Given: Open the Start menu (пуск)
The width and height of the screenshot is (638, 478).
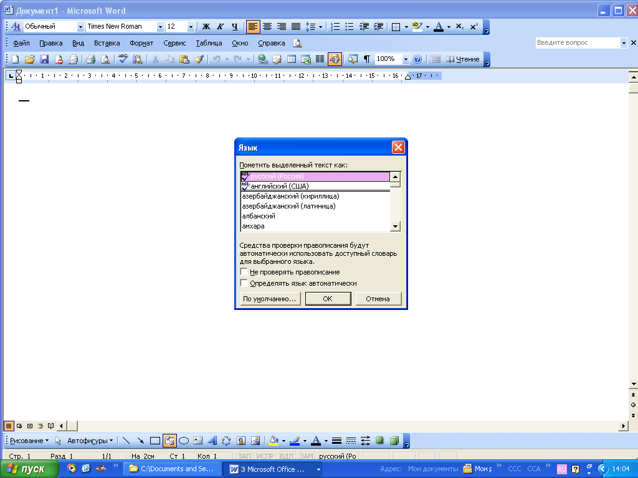Looking at the screenshot, I should [x=29, y=469].
